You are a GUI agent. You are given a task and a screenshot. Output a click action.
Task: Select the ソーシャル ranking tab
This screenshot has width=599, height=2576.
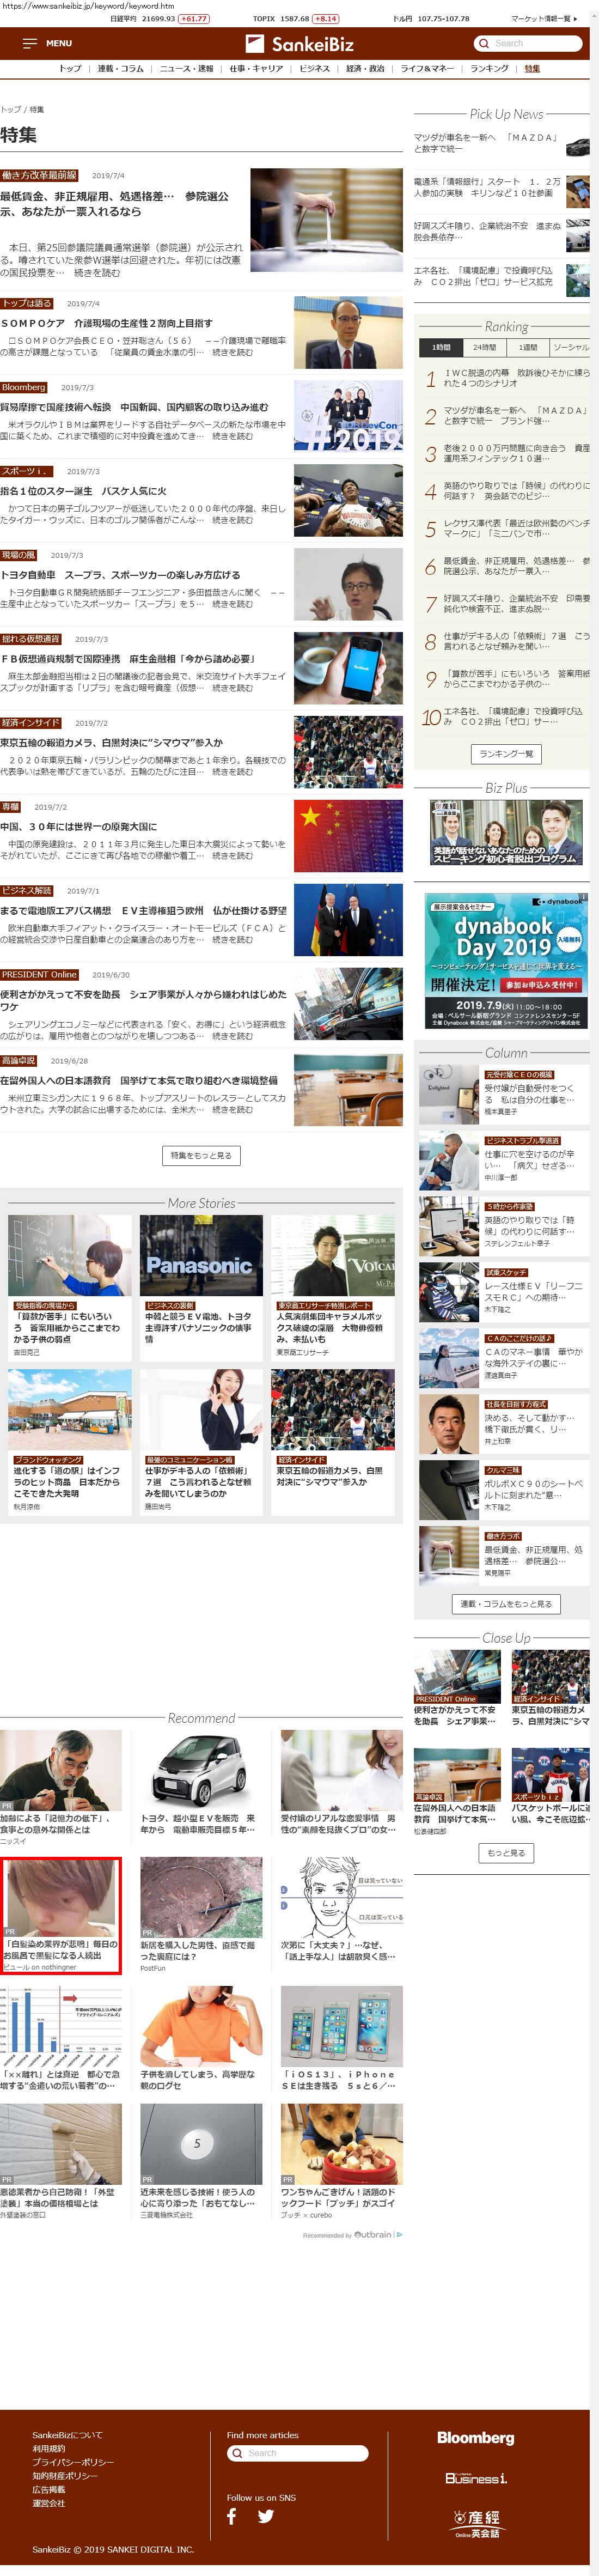(570, 347)
